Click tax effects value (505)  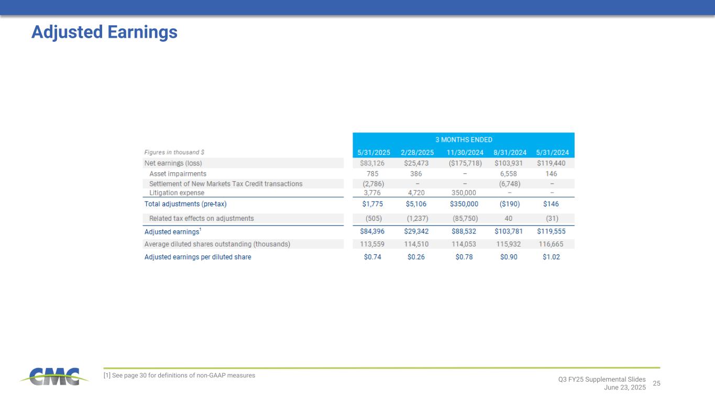(x=372, y=218)
